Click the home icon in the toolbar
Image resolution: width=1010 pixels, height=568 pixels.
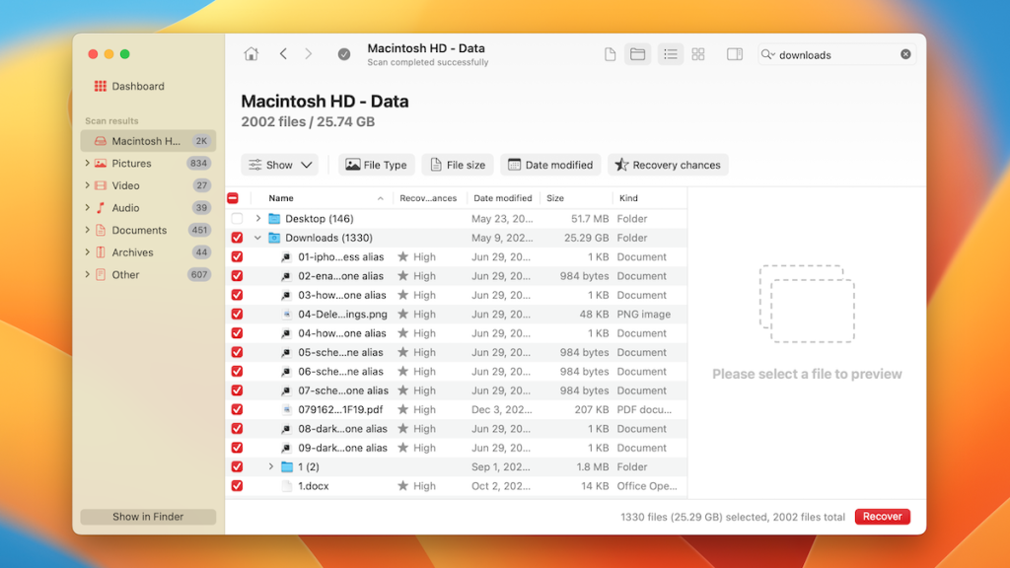[251, 54]
